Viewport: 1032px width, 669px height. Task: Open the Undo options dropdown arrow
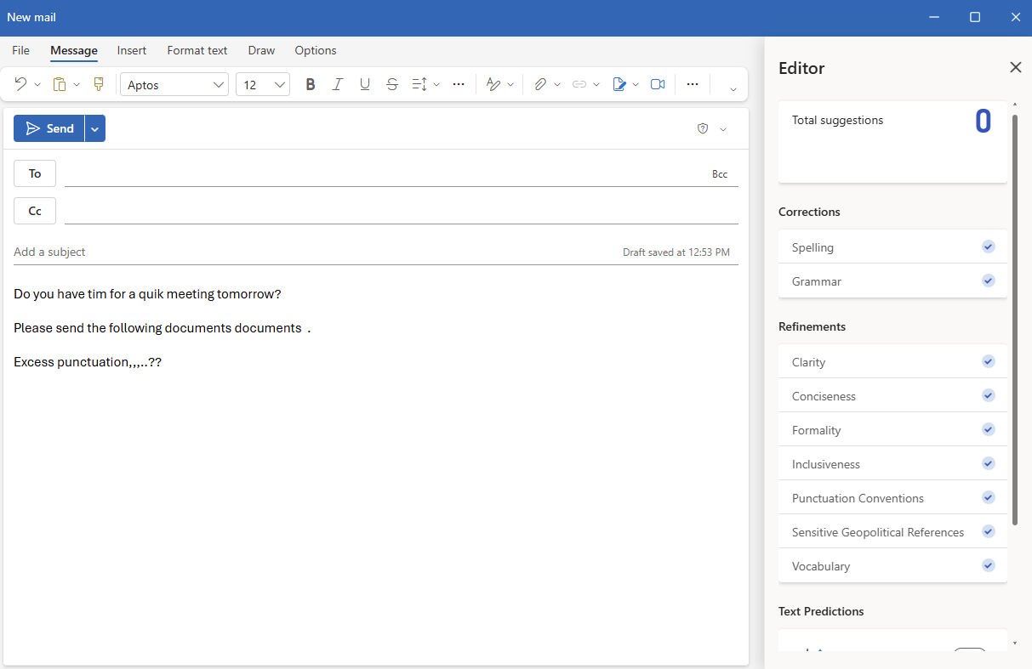tap(37, 85)
